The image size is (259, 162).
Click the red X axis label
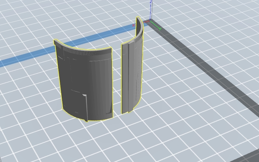[x=133, y=25]
